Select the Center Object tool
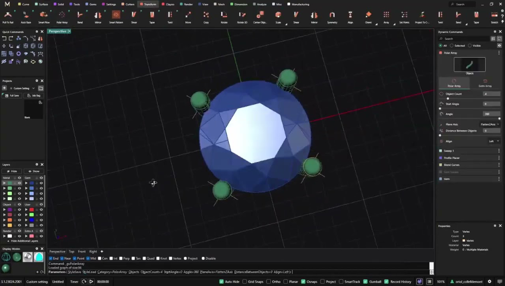Screen dimensions: 505x286 click(260, 17)
